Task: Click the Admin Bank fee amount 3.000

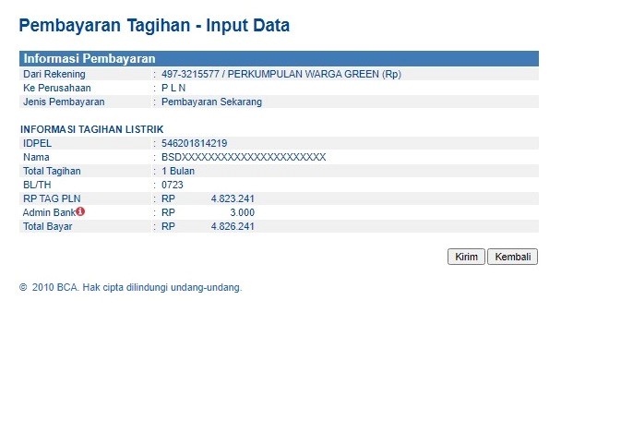Action: [x=242, y=212]
